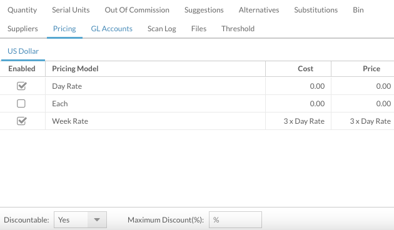Click the Price column header
This screenshot has width=394, height=230.
point(363,69)
